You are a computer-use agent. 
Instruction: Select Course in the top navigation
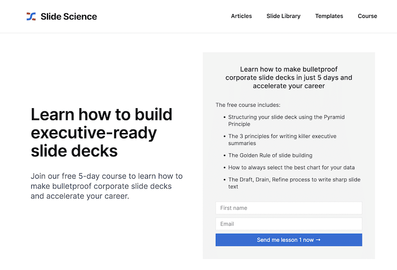click(367, 16)
